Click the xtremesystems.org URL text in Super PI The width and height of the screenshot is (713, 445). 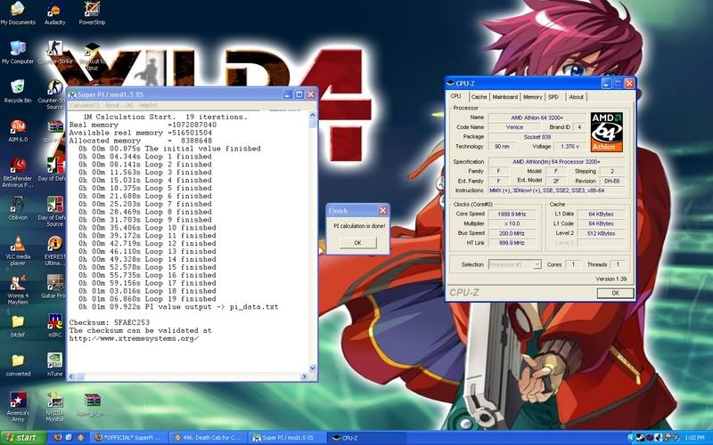coord(134,338)
